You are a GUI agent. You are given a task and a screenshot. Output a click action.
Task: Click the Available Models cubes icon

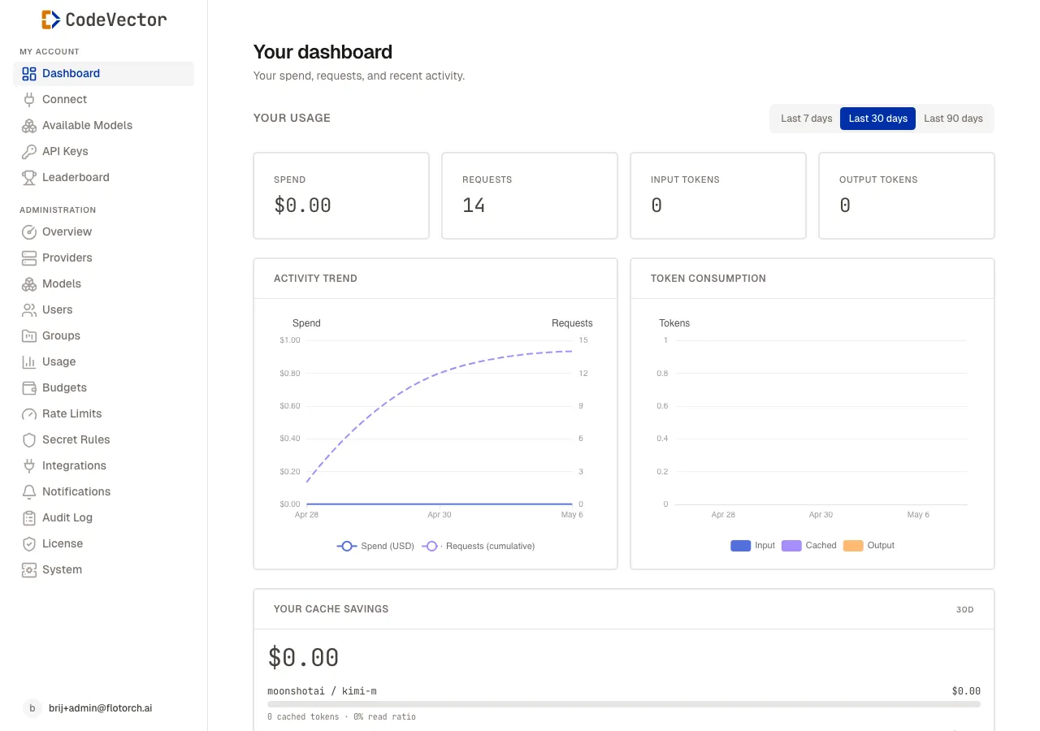(29, 126)
